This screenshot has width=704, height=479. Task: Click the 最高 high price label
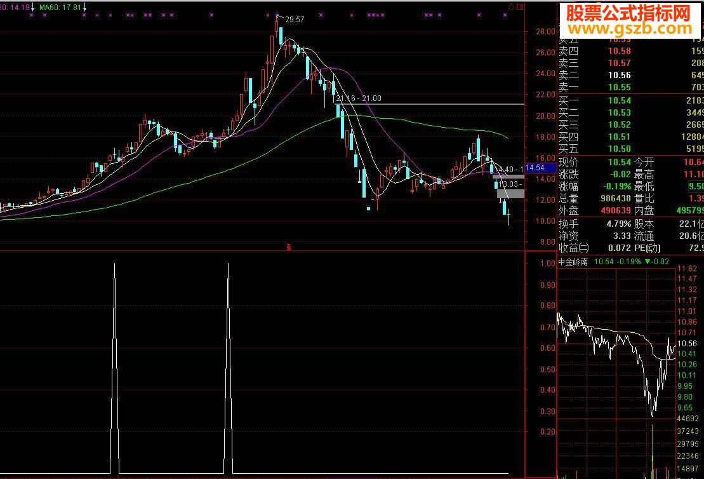(644, 174)
